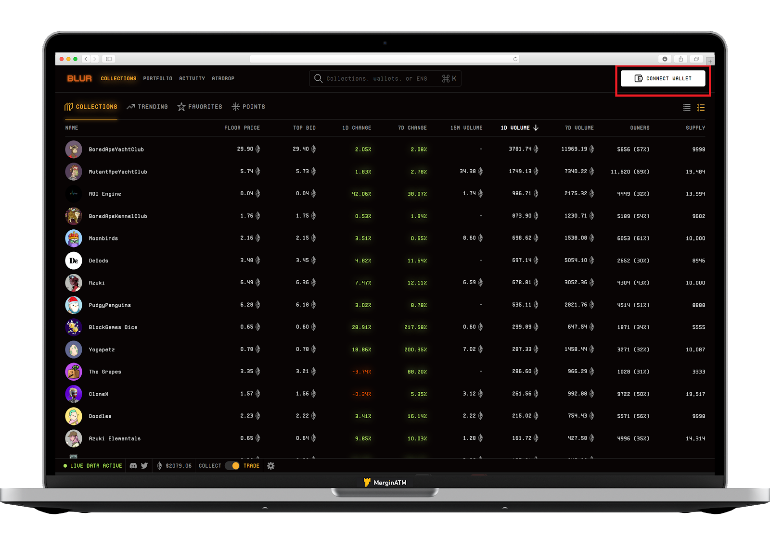Open the Collections top navigation item
This screenshot has width=770, height=536.
pos(118,78)
